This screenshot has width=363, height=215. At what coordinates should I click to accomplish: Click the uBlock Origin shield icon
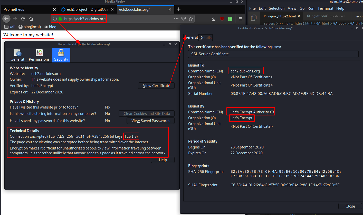tap(222, 19)
